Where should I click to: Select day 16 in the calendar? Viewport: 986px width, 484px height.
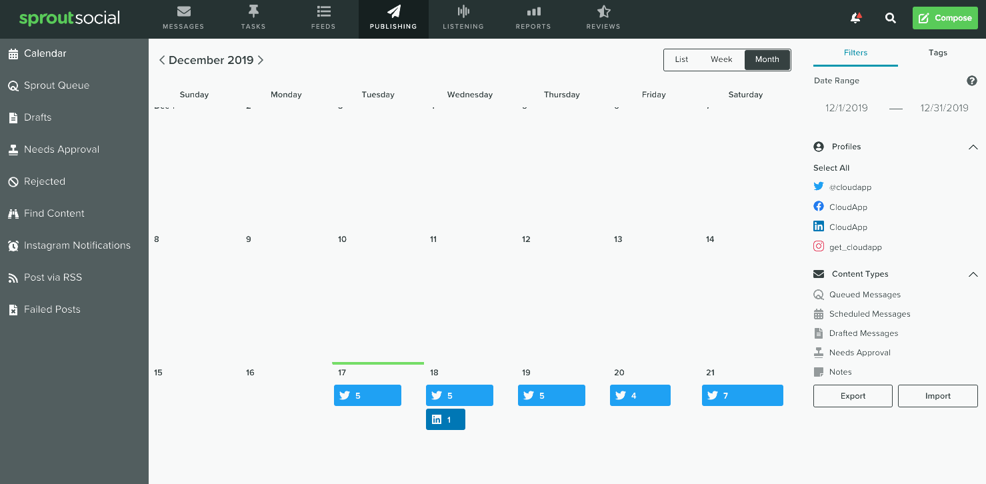(250, 373)
